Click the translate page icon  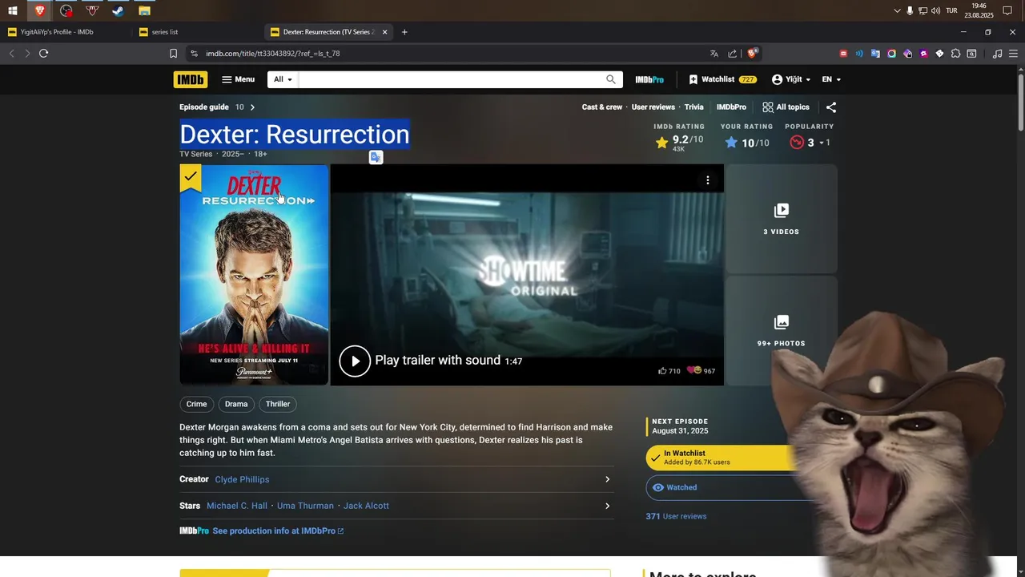pyautogui.click(x=714, y=54)
